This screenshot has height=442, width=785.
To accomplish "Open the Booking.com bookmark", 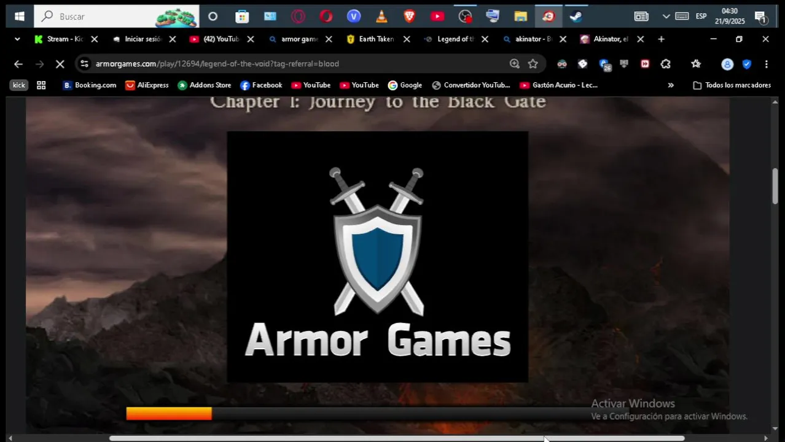I will point(90,85).
